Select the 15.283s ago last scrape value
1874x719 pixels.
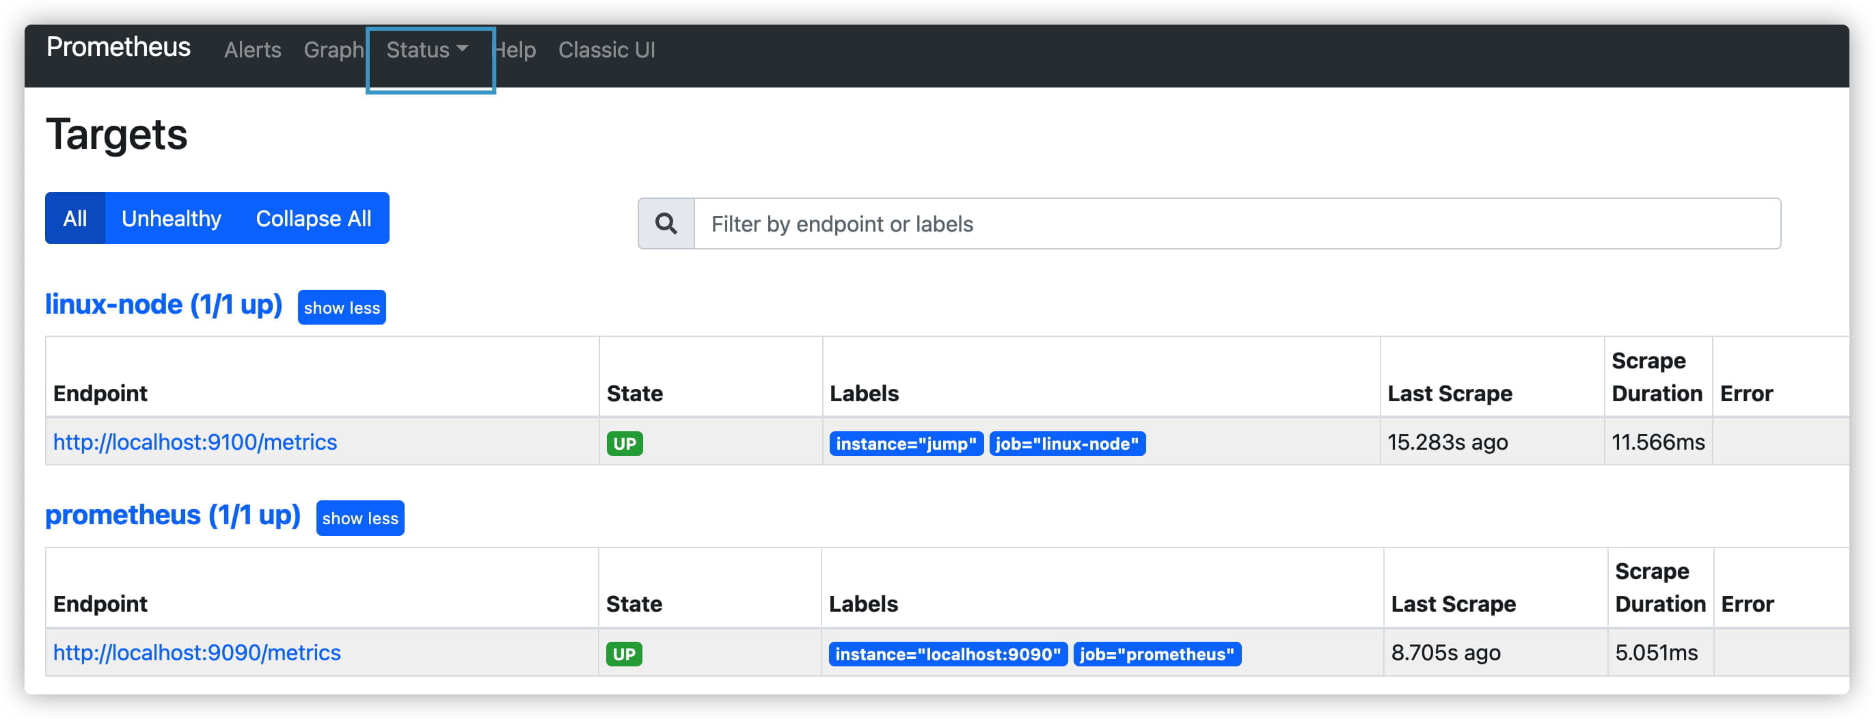[1448, 442]
